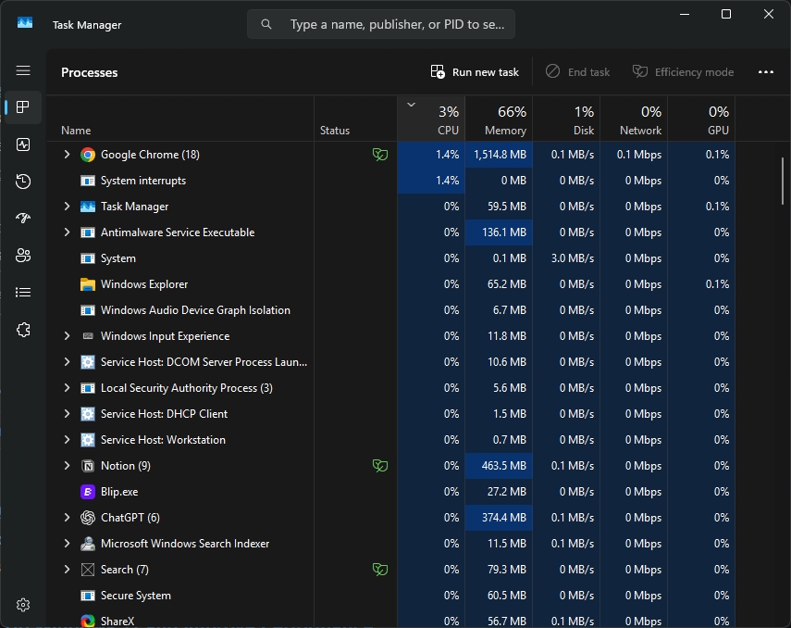Viewport: 791px width, 628px height.
Task: Open the Users page icon
Action: [x=23, y=256]
